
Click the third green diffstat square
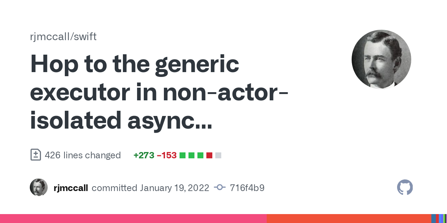click(x=200, y=155)
